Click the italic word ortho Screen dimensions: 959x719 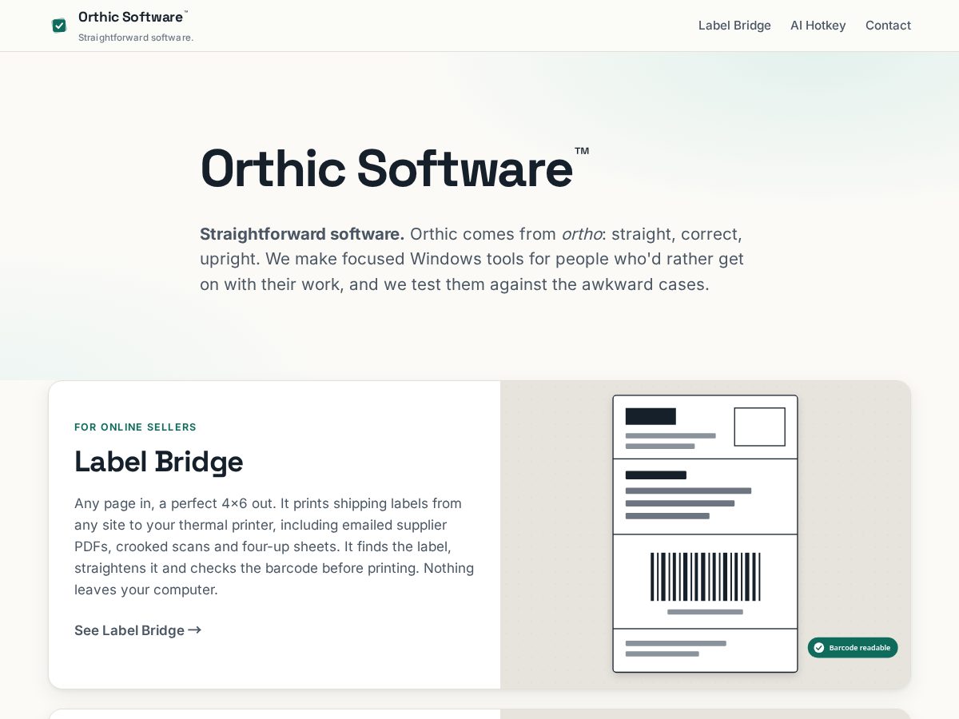coord(581,234)
